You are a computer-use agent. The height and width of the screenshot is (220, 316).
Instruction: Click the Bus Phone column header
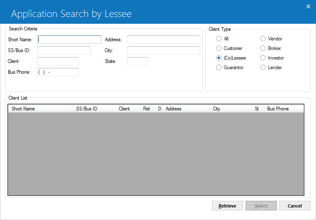tap(284, 109)
